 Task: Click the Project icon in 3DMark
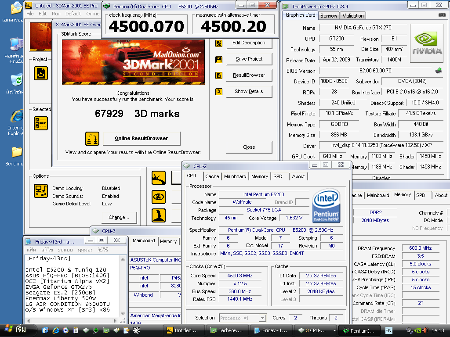tap(41, 73)
